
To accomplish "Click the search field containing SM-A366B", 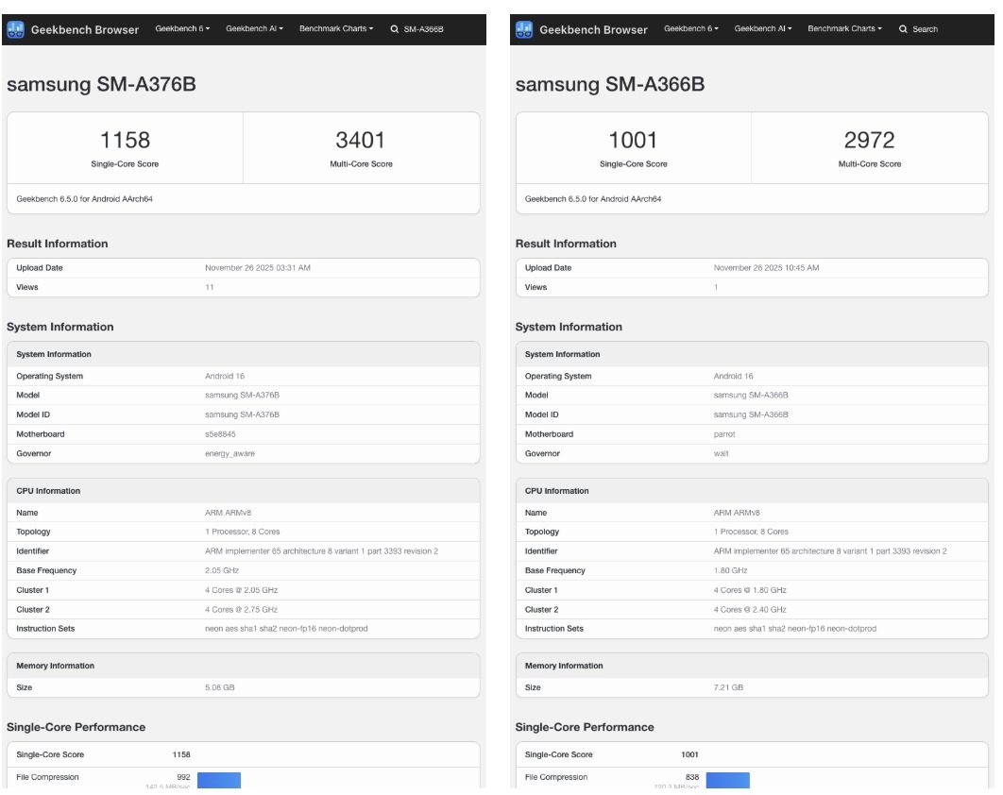I will point(423,29).
